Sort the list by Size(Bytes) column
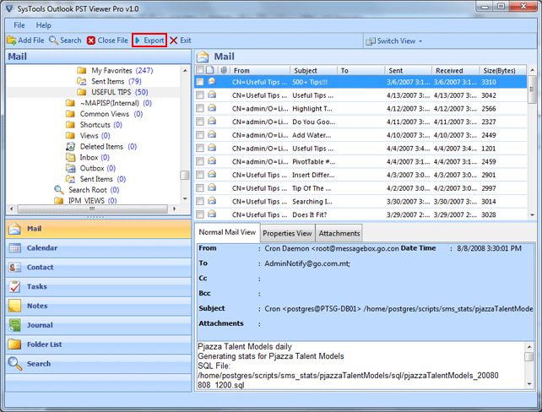The image size is (542, 412). [x=503, y=71]
